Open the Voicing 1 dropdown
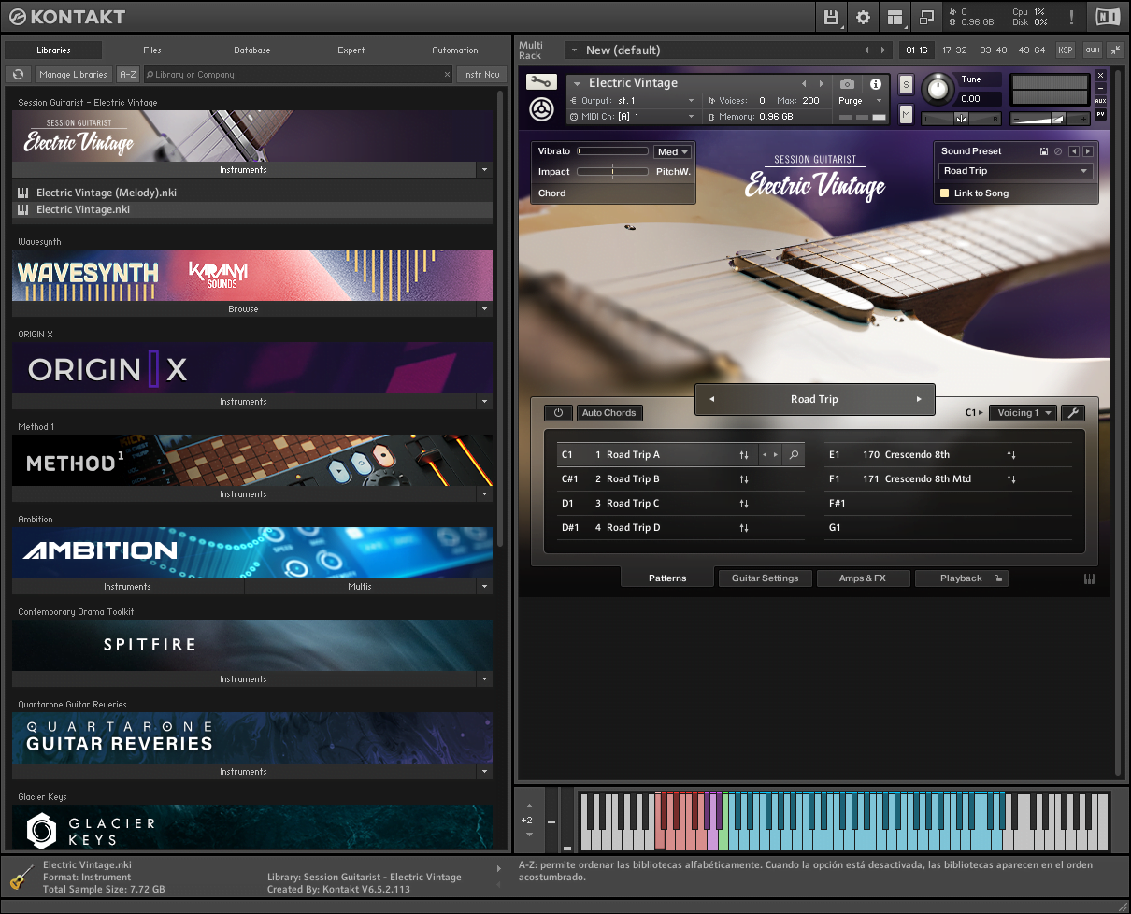This screenshot has height=914, width=1131. 1024,413
